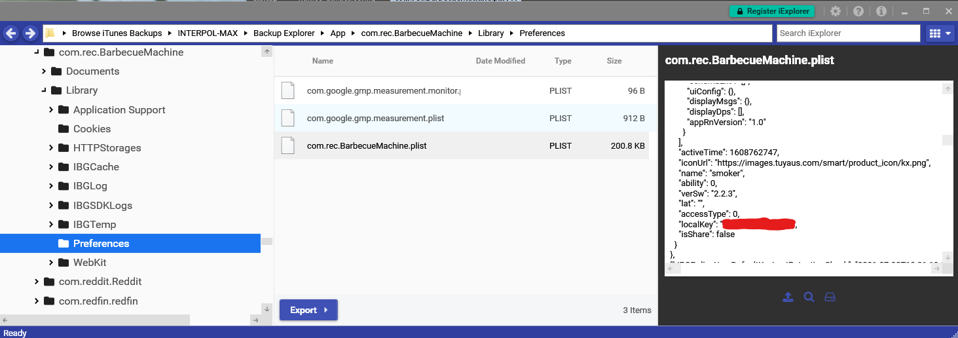Select App breadcrumb segment
This screenshot has height=338, width=958.
coord(338,33)
